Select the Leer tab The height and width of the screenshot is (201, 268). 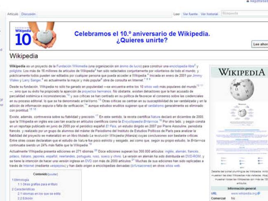pos(176,14)
